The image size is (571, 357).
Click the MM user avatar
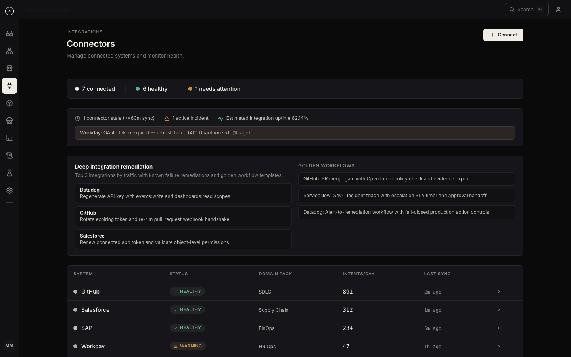pos(10,345)
